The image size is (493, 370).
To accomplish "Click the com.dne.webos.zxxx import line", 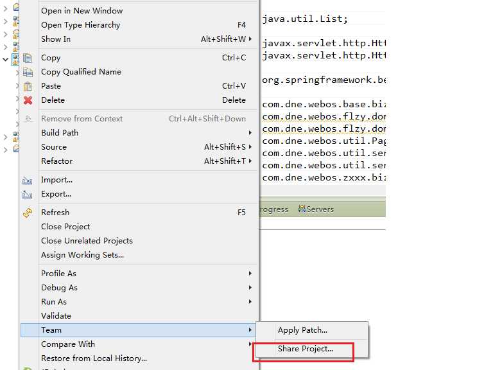I will click(x=324, y=178).
